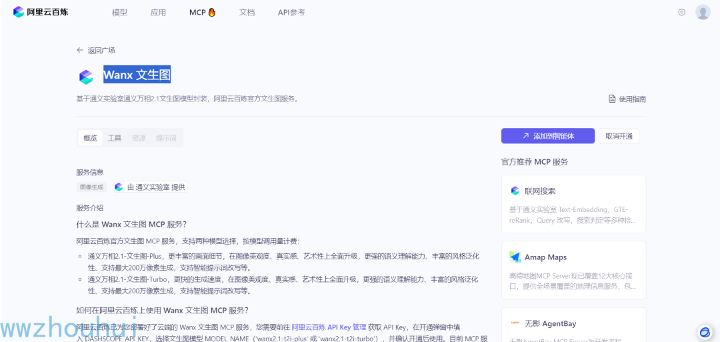Click the fire icon next to MCP
This screenshot has height=342, width=720.
click(x=212, y=13)
